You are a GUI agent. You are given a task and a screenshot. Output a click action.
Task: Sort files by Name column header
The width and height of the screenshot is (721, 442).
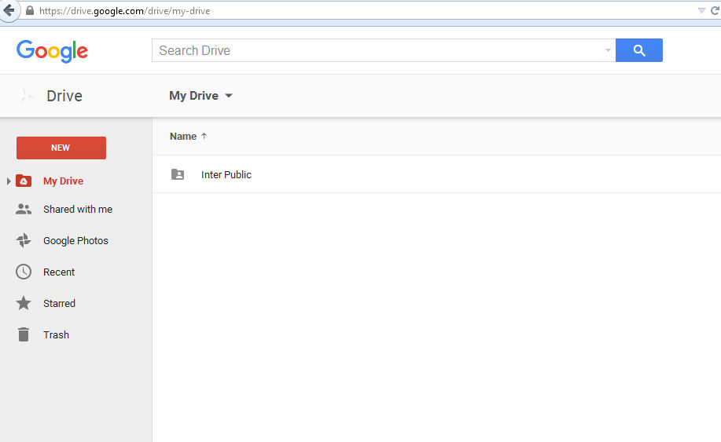[183, 137]
